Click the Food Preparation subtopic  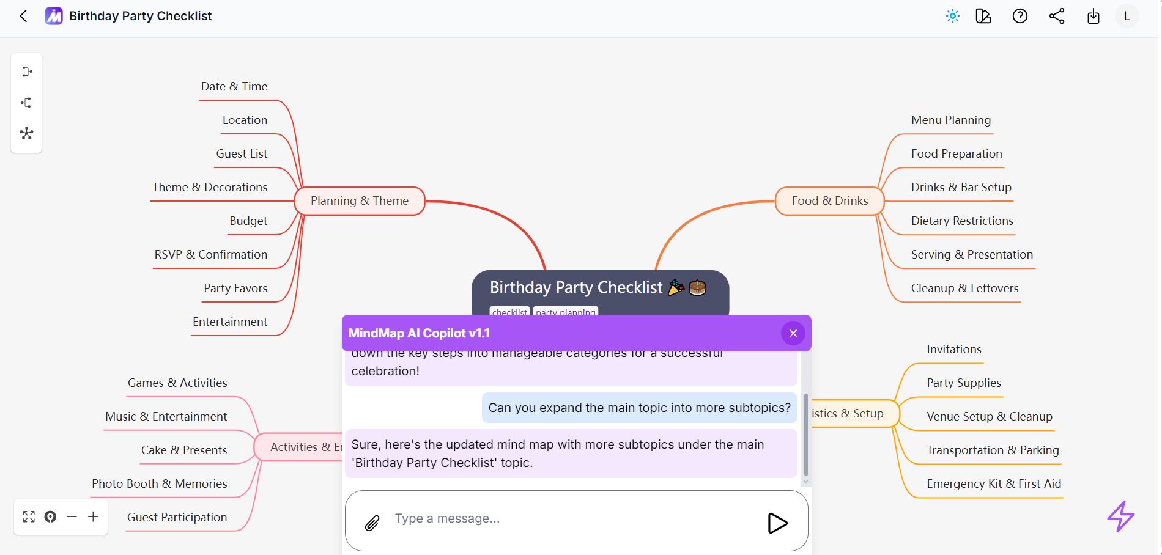click(957, 154)
